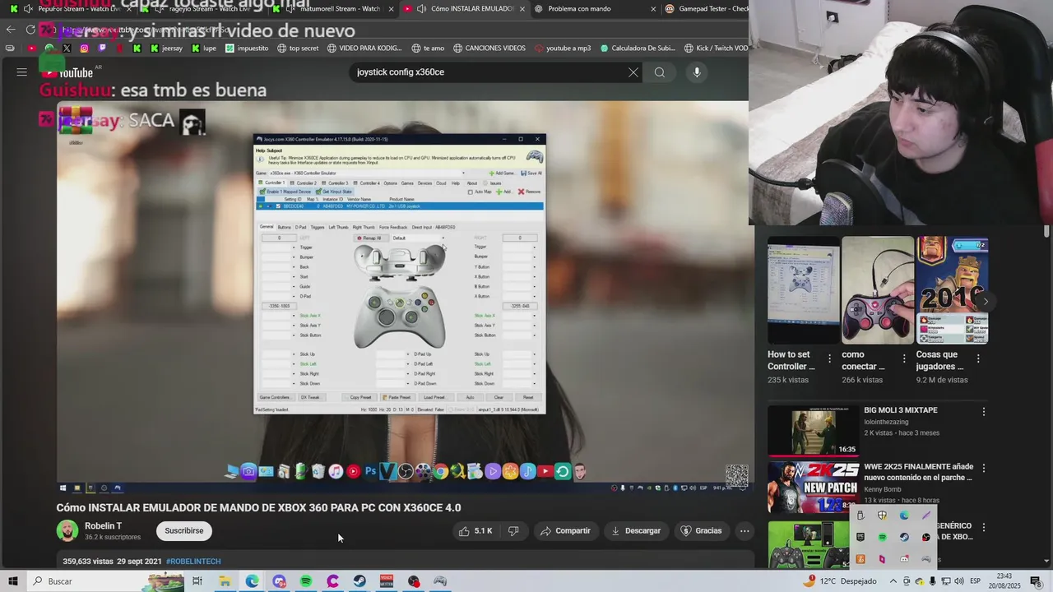The image size is (1053, 592).
Task: Open Spotify from taskbar
Action: [306, 581]
